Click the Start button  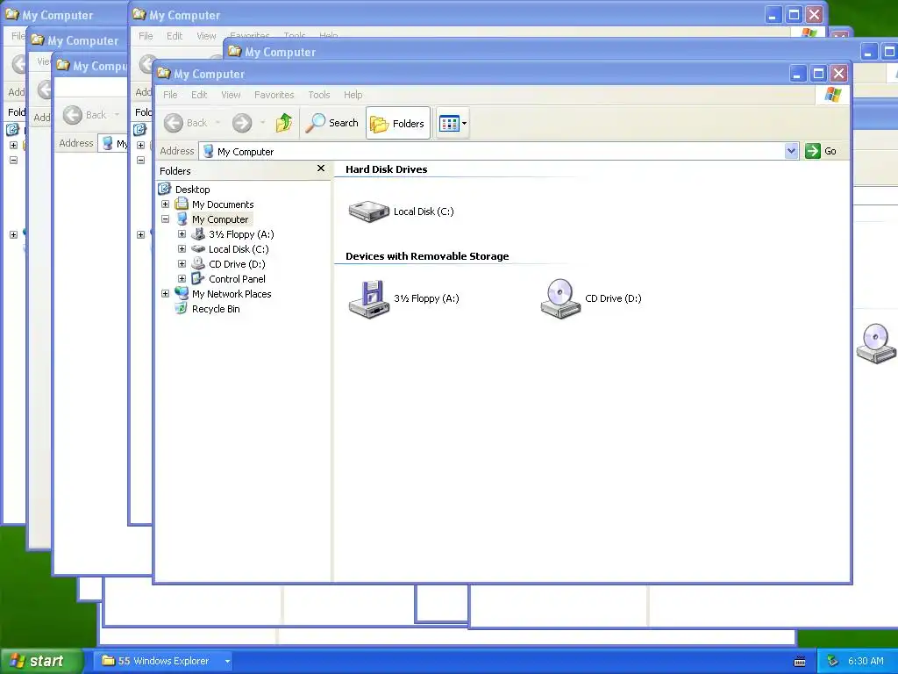pyautogui.click(x=41, y=661)
